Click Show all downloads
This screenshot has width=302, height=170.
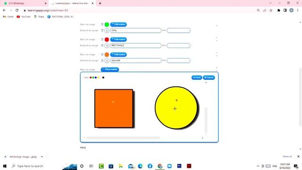coord(287,156)
